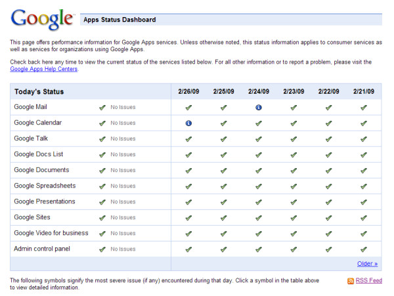
Task: Click the 2/24/09 column header
Action: coord(259,91)
